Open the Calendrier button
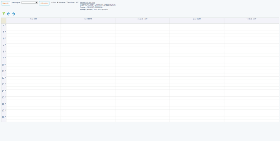Image resolution: width=280 pixels, height=141 pixels. [x=44, y=3]
